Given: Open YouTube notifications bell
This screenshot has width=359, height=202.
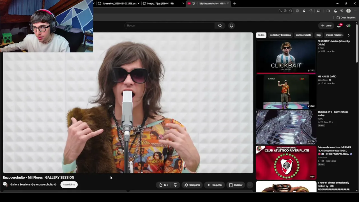Looking at the screenshot, I should pyautogui.click(x=339, y=26).
